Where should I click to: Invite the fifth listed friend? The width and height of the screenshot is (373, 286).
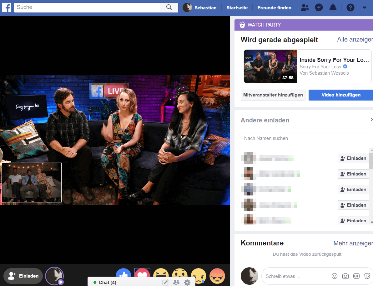[353, 220]
